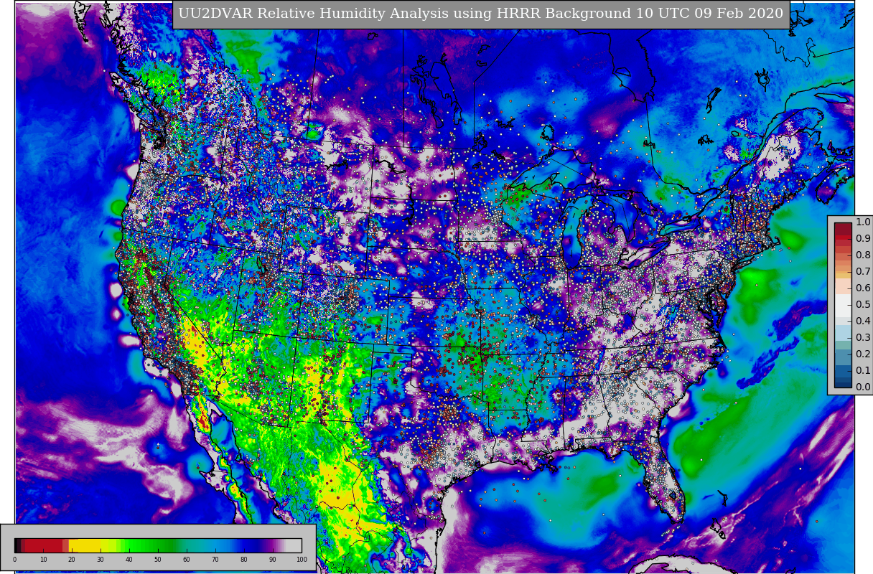Select the white swatch mid right colorbar
The image size is (873, 574).
pos(843,306)
